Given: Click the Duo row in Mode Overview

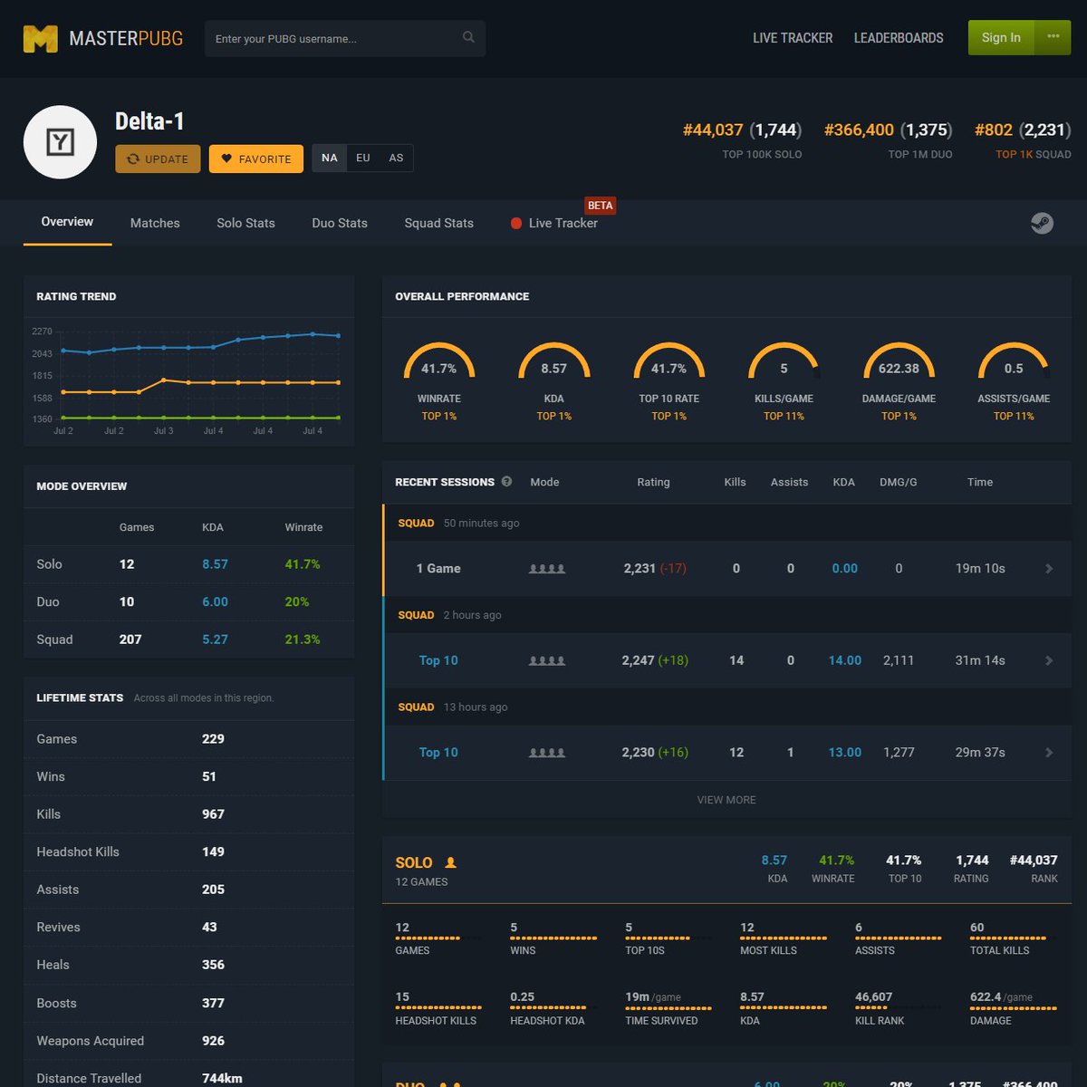Looking at the screenshot, I should point(188,601).
